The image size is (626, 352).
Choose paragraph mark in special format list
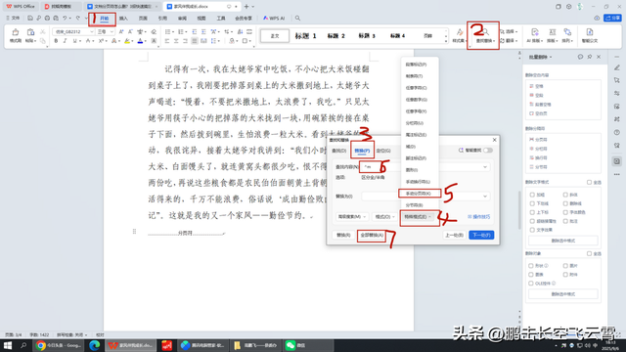tap(416, 65)
